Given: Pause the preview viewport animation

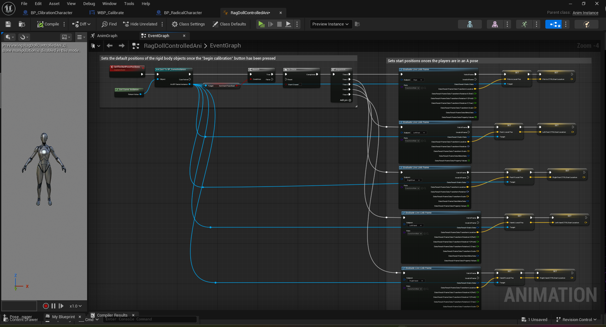Looking at the screenshot, I should click(x=53, y=306).
